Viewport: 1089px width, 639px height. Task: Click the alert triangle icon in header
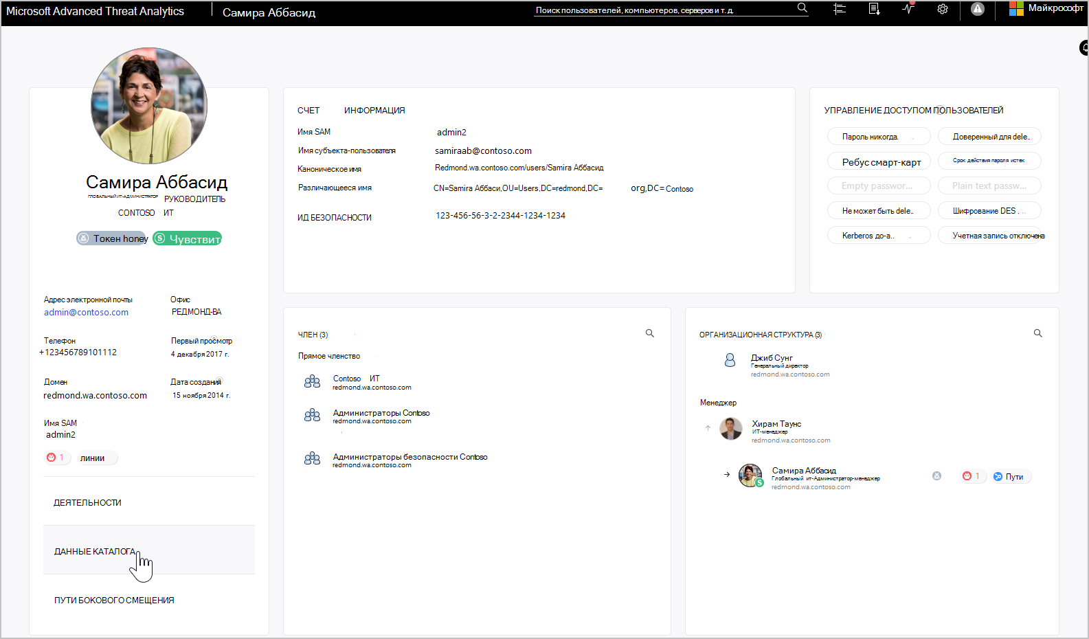[x=977, y=9]
